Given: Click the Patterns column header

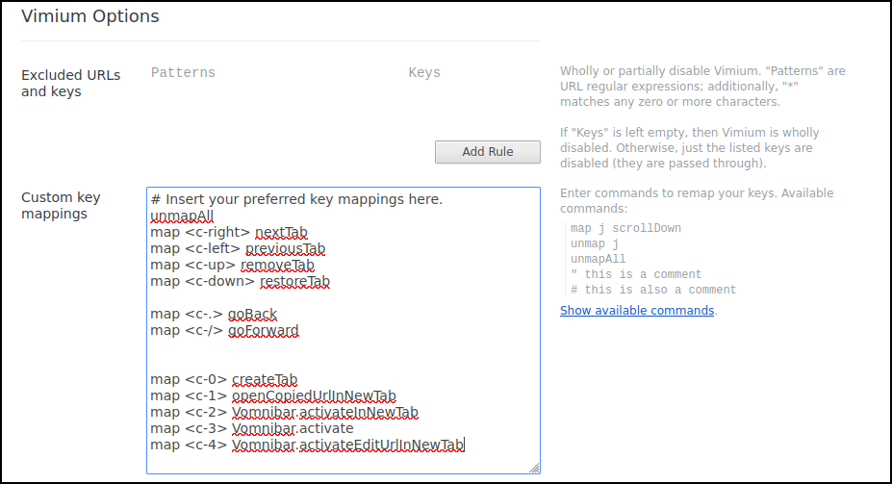Looking at the screenshot, I should (183, 72).
